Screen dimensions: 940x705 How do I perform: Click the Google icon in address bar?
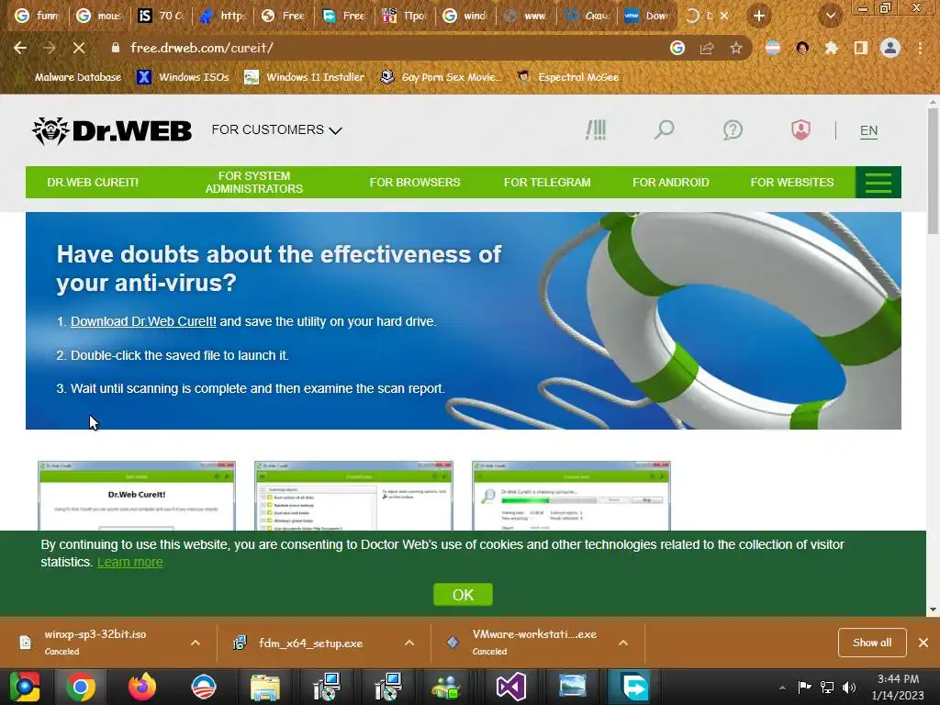(x=677, y=48)
